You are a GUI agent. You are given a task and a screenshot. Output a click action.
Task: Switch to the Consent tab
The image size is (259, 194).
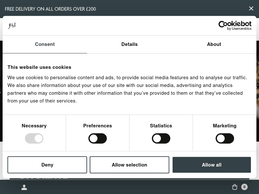(45, 44)
